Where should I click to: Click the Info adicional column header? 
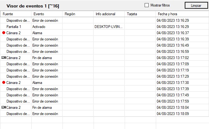[109, 14]
